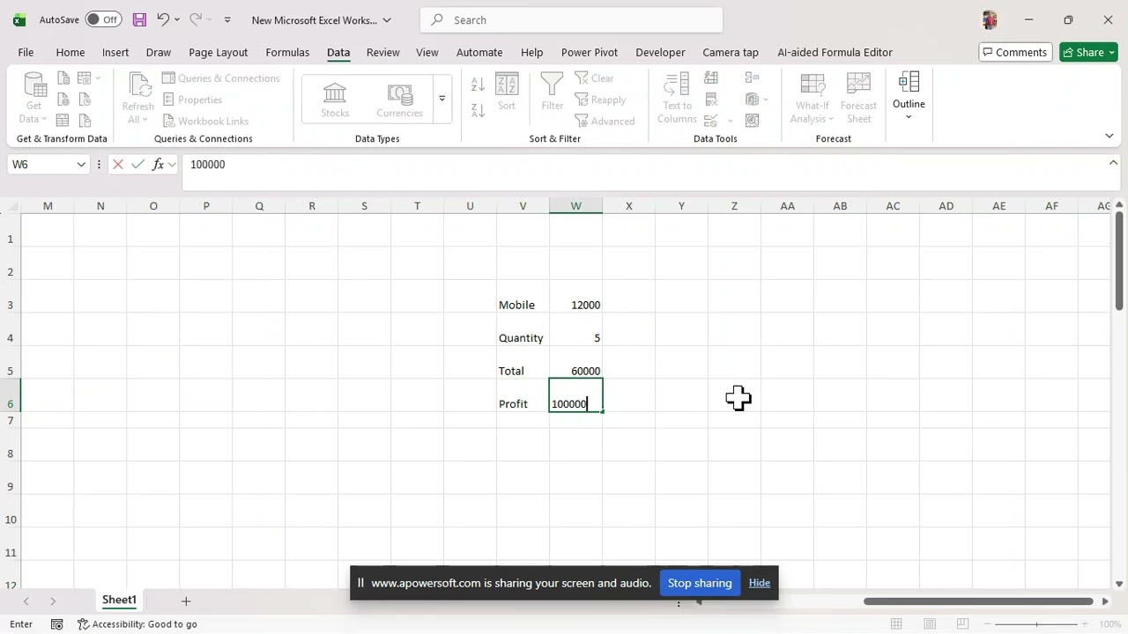Click Stop sharing button
The width and height of the screenshot is (1128, 634).
pyautogui.click(x=700, y=583)
